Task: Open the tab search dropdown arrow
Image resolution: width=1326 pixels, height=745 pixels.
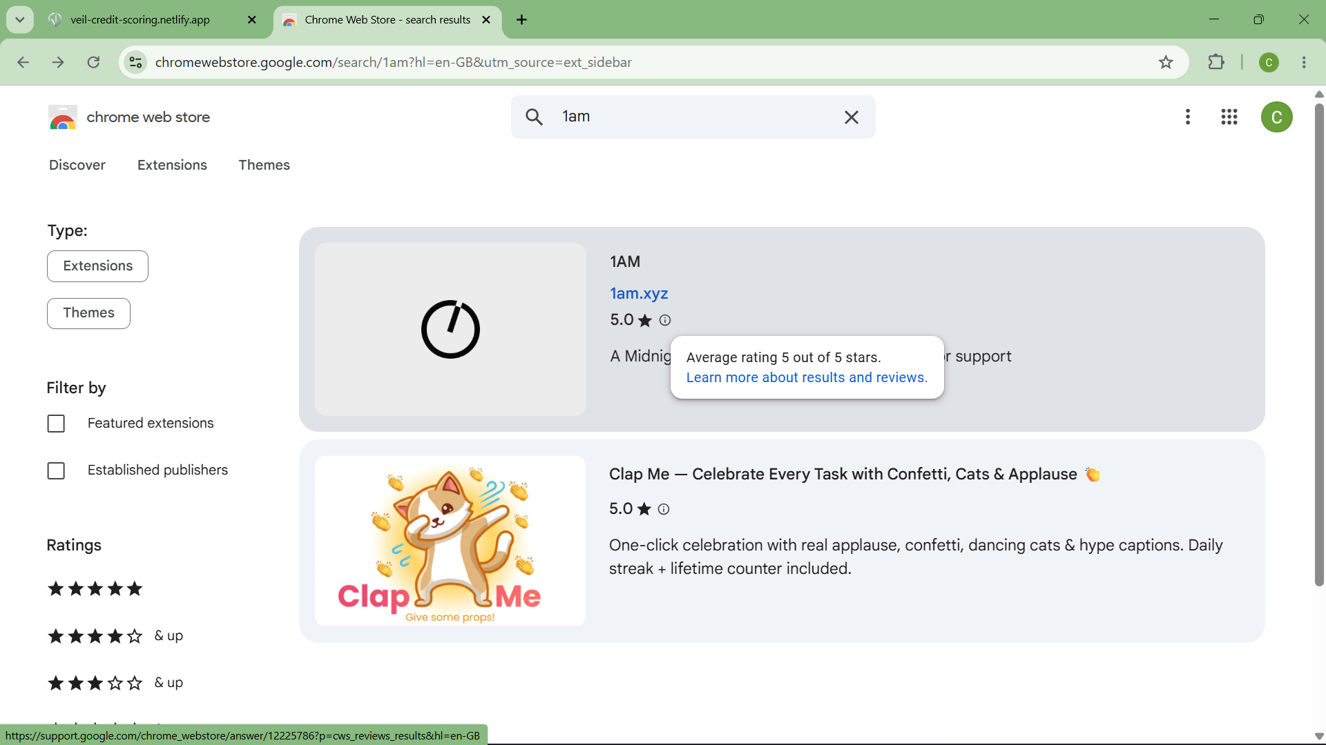Action: click(x=20, y=20)
